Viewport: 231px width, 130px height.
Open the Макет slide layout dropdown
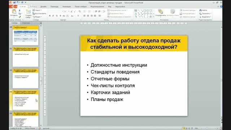pyautogui.click(x=37, y=10)
